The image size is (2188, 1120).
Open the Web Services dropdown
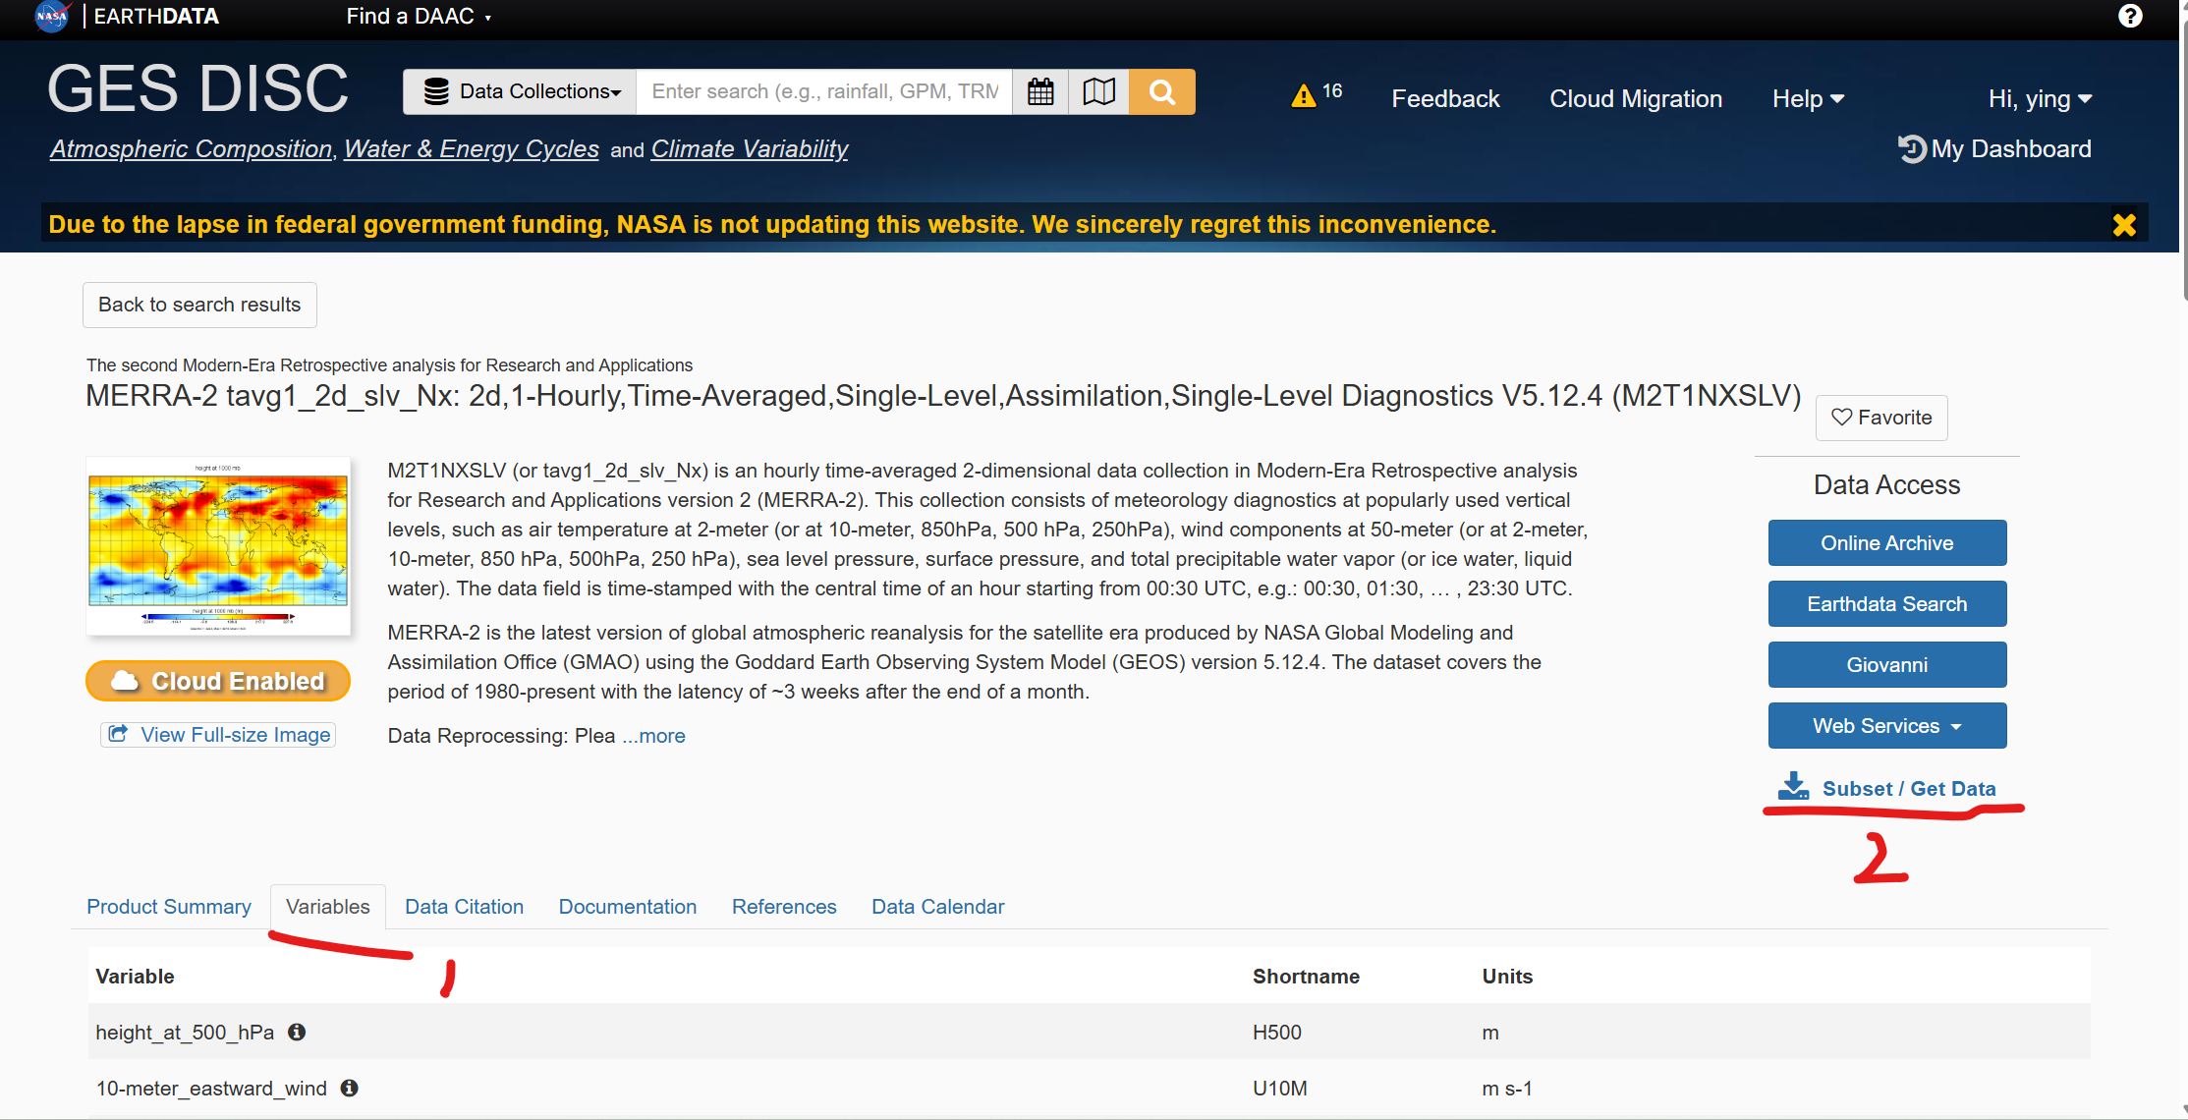pyautogui.click(x=1886, y=726)
